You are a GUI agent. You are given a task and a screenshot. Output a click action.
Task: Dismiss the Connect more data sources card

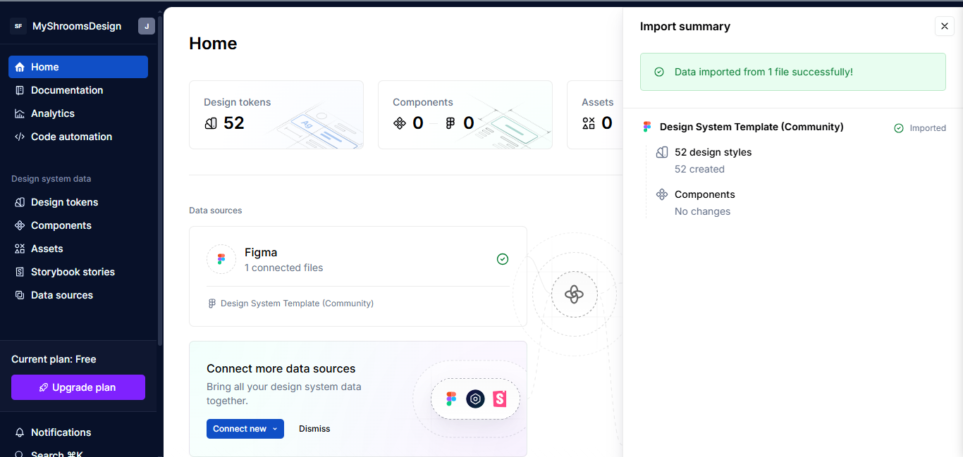click(x=314, y=428)
